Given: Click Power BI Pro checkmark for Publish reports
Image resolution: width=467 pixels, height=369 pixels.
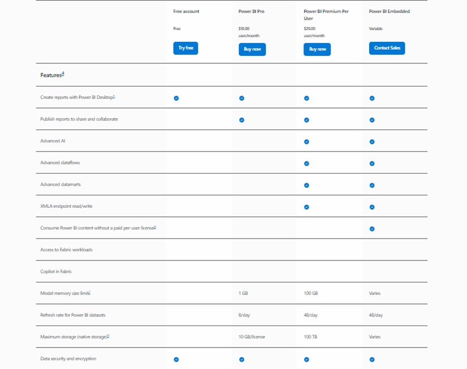Looking at the screenshot, I should [242, 120].
